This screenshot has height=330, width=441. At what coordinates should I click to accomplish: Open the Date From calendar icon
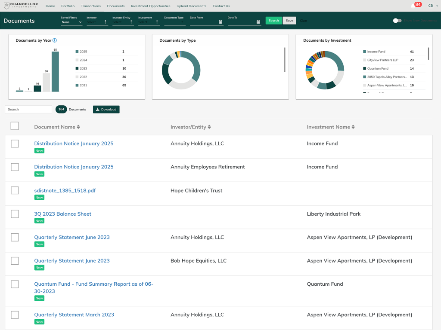220,22
